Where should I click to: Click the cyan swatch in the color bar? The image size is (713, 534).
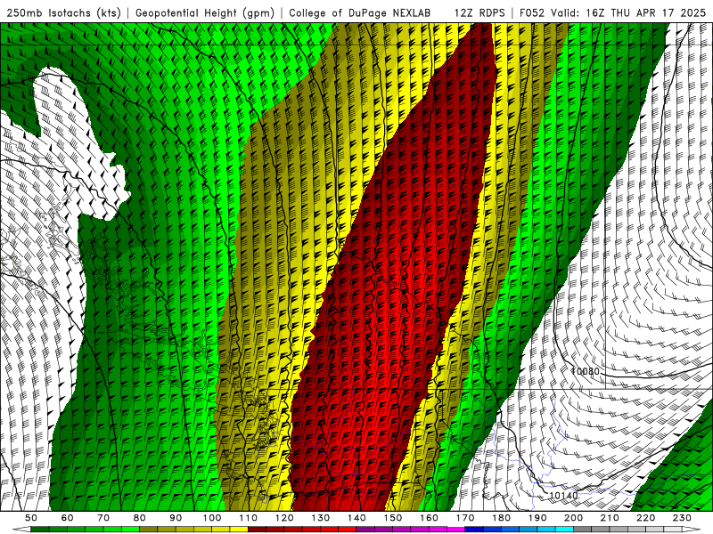click(565, 529)
